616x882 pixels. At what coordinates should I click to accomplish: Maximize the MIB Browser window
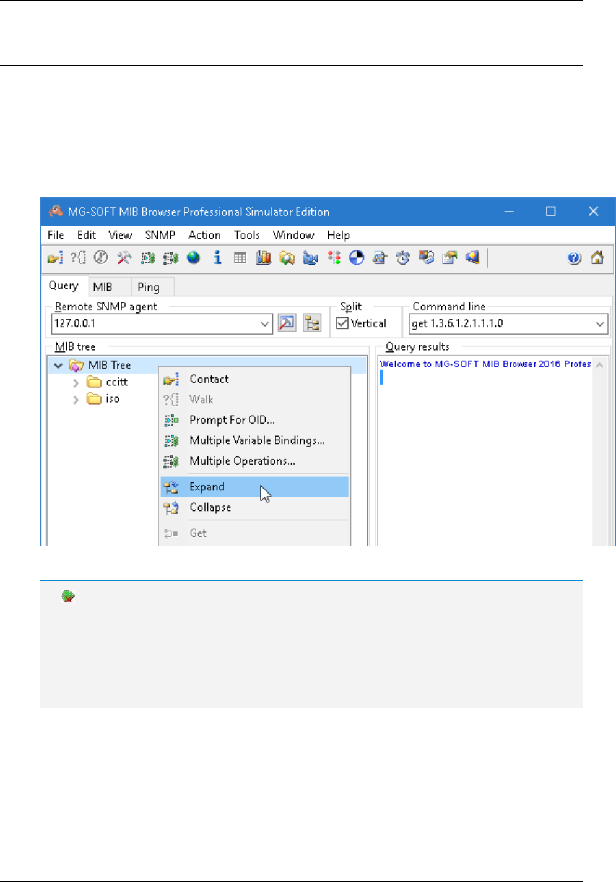550,212
